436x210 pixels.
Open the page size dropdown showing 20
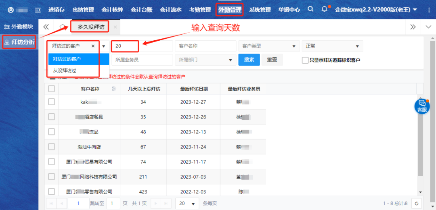tap(187, 204)
